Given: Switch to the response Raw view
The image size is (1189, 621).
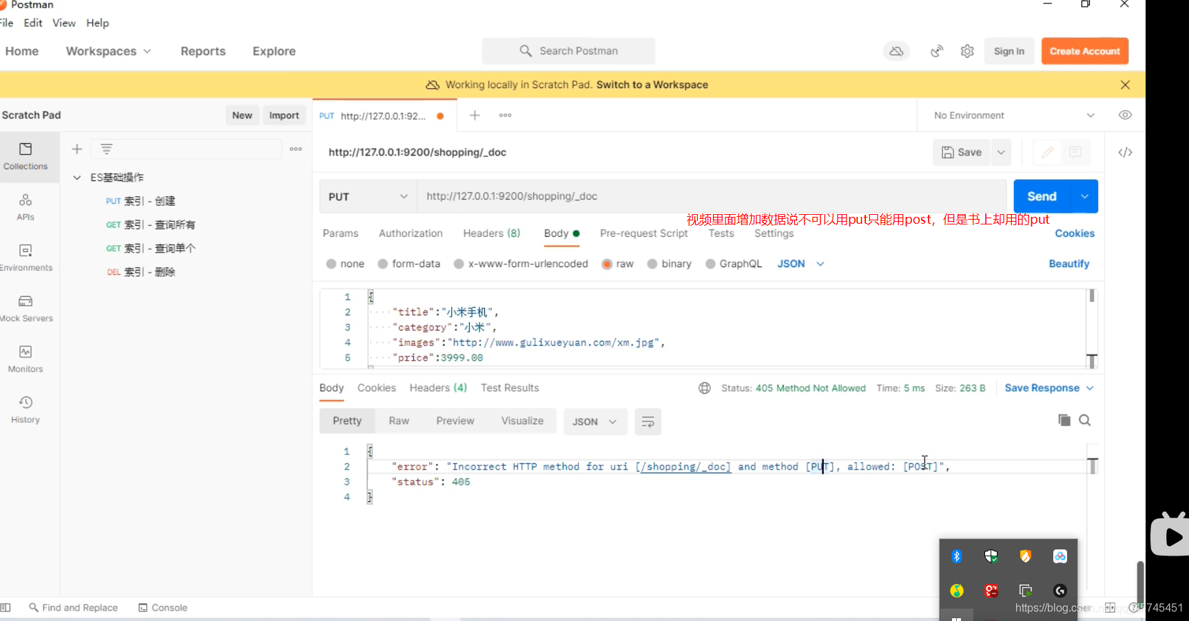Looking at the screenshot, I should tap(399, 421).
